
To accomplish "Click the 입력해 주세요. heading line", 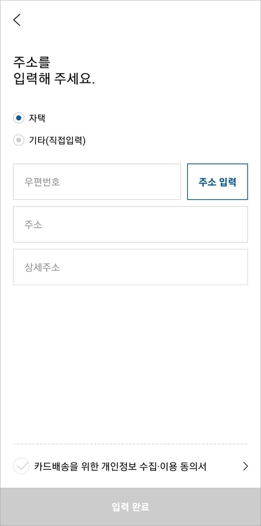I will (x=54, y=80).
